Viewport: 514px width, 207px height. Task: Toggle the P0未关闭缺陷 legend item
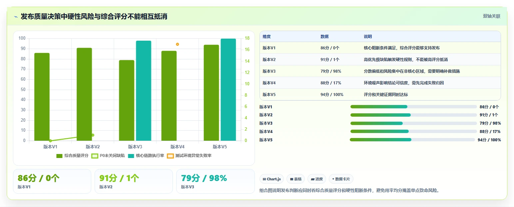[x=108, y=156]
